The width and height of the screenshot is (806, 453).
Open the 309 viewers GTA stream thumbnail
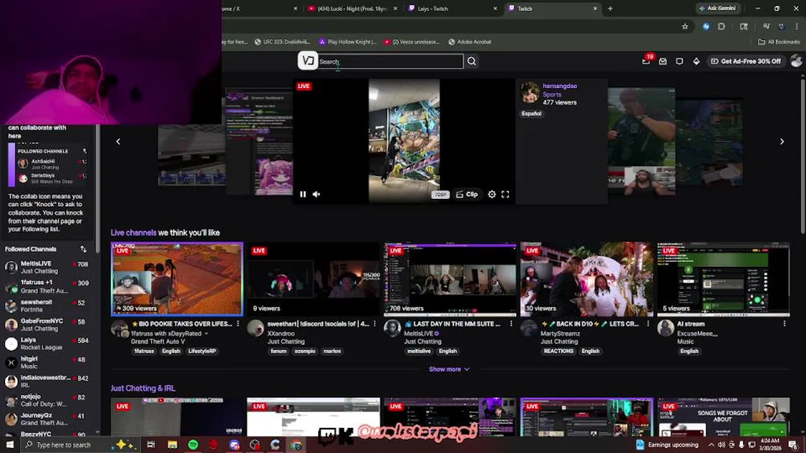177,279
